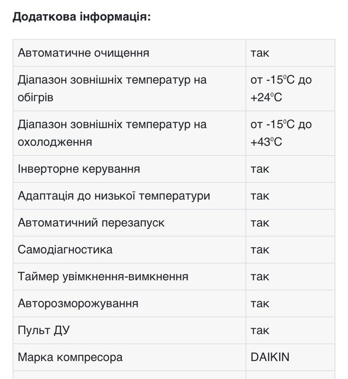348x379 pixels.
Task: Select the "Діапазон зовнішніх температур на обігрів" label
Action: [112, 88]
